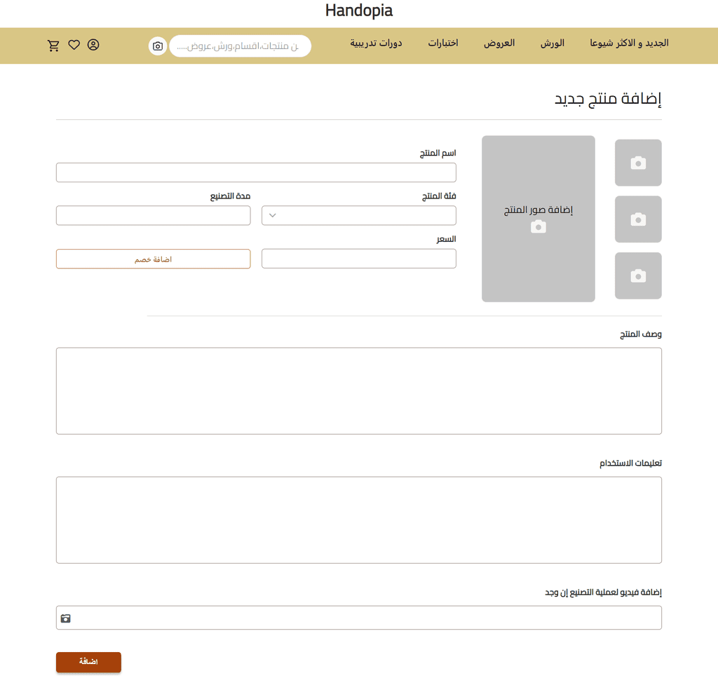
Task: Expand the فئة المنتج category dropdown
Action: pos(358,215)
